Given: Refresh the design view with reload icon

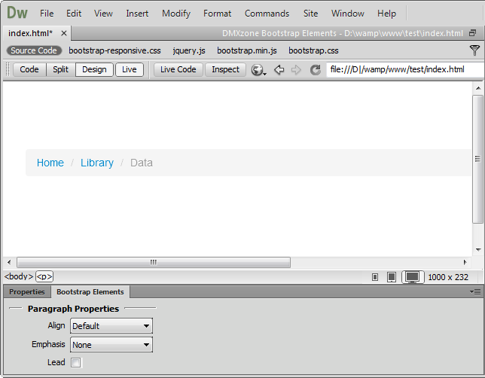Looking at the screenshot, I should tap(316, 70).
